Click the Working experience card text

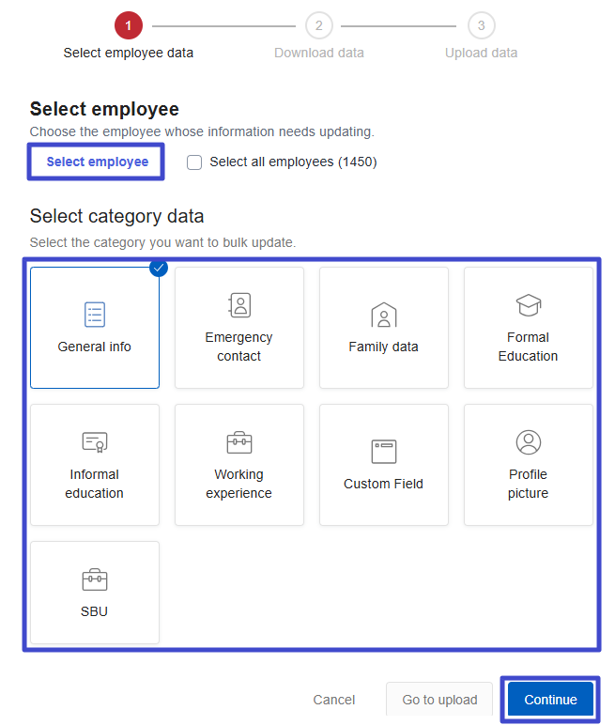click(x=239, y=484)
